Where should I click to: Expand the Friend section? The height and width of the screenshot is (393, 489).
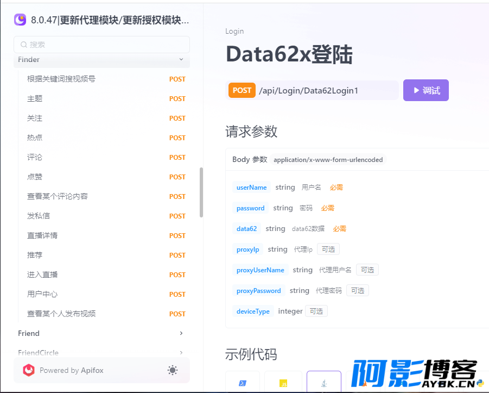[101, 333]
